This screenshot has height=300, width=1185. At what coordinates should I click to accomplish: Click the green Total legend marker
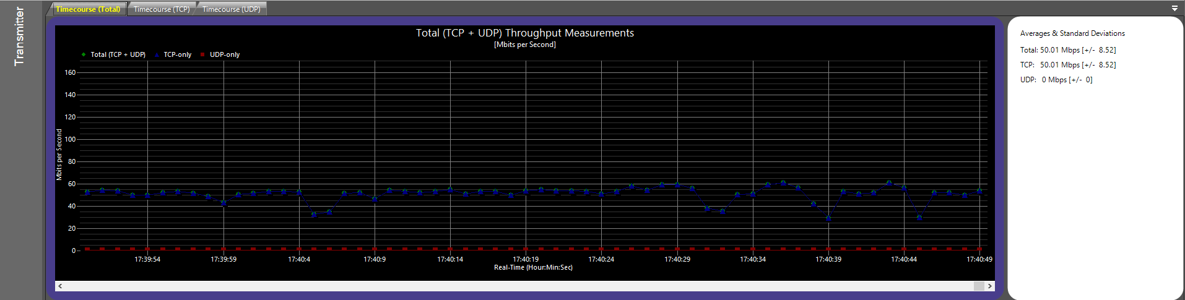(84, 54)
